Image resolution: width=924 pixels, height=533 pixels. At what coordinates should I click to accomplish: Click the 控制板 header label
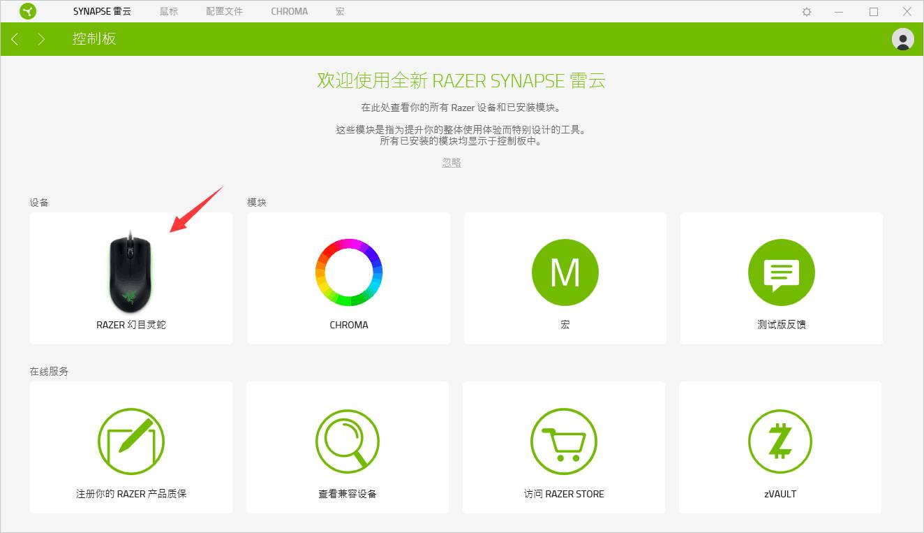click(x=93, y=39)
